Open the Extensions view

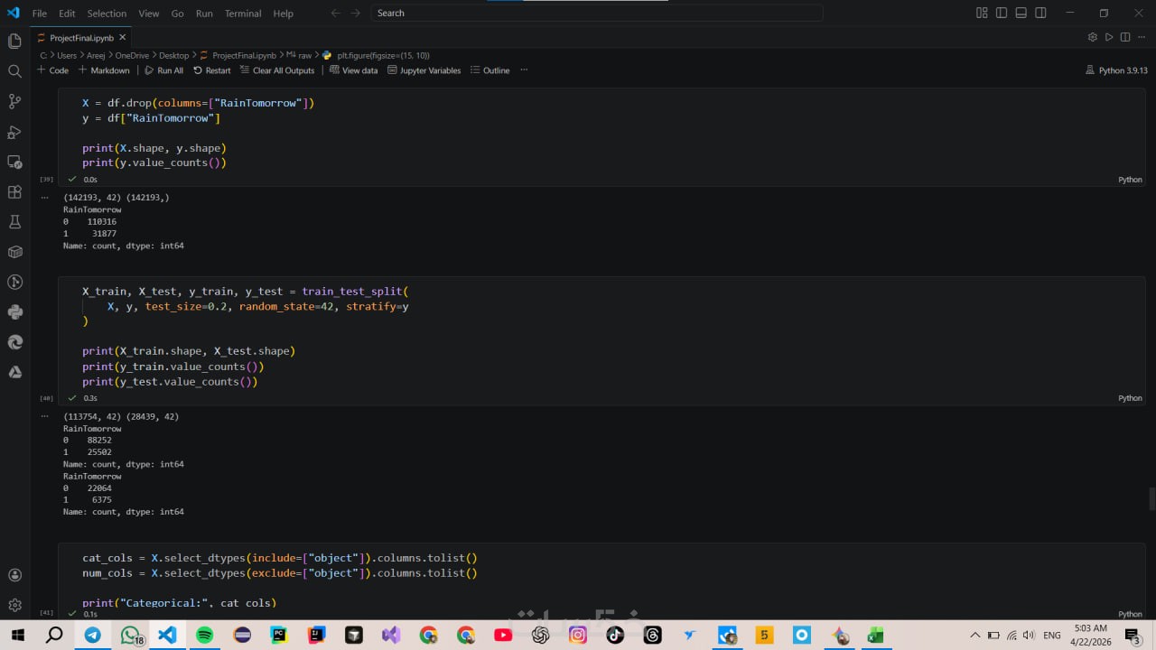14,191
